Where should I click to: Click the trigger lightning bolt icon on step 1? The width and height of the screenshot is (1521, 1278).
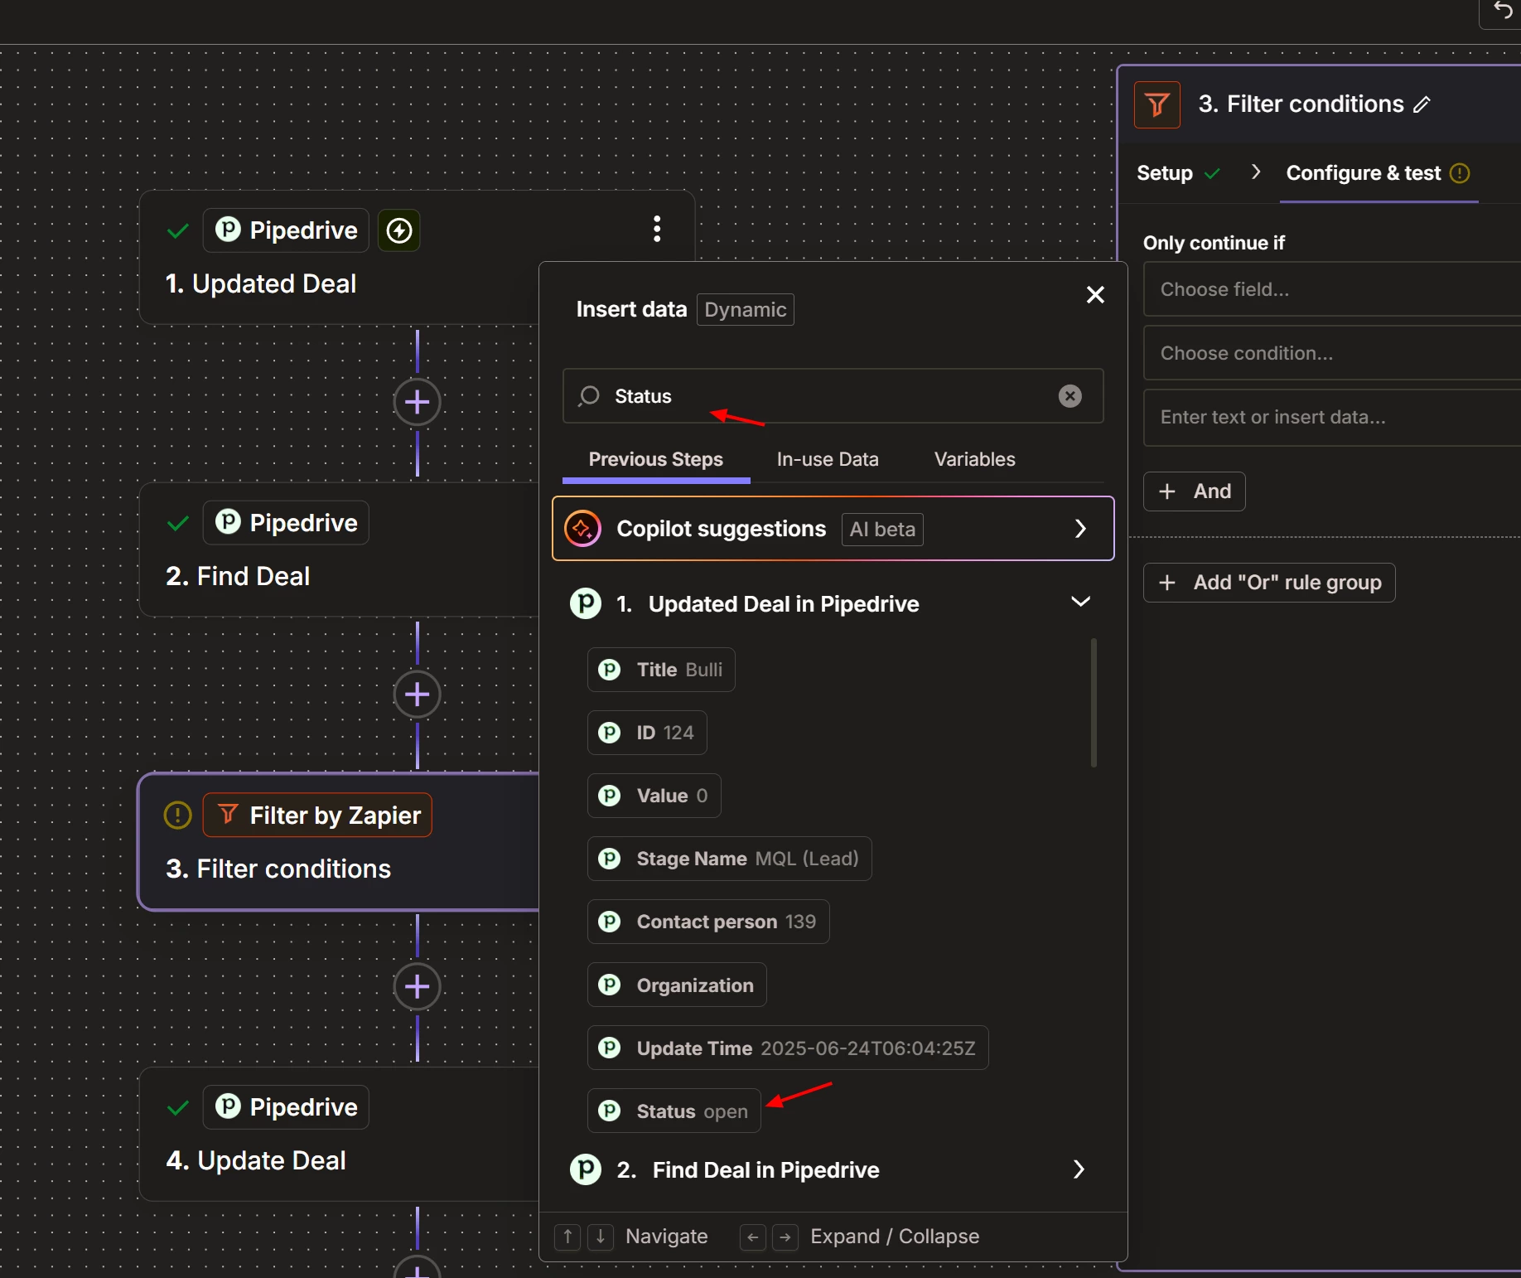(x=399, y=230)
